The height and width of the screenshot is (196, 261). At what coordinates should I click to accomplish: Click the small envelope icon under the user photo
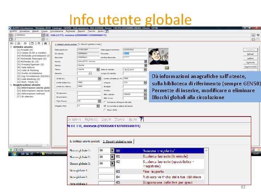coord(167,68)
